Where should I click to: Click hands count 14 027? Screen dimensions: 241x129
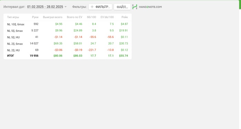[x=34, y=44]
